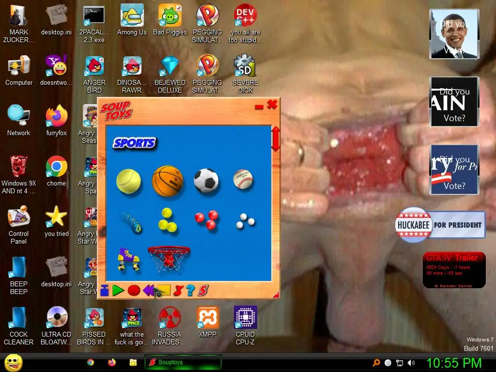The width and height of the screenshot is (496, 372).
Task: Select the MARK ZUCKER... desktop icon
Action: click(19, 24)
